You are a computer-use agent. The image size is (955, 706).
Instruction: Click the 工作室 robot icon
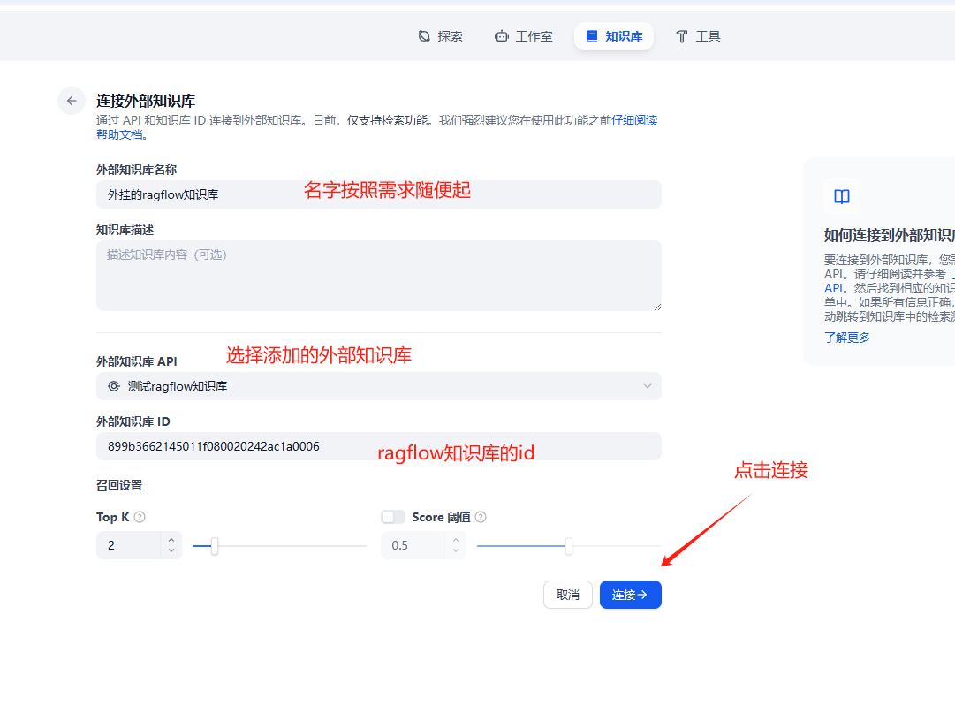point(502,36)
